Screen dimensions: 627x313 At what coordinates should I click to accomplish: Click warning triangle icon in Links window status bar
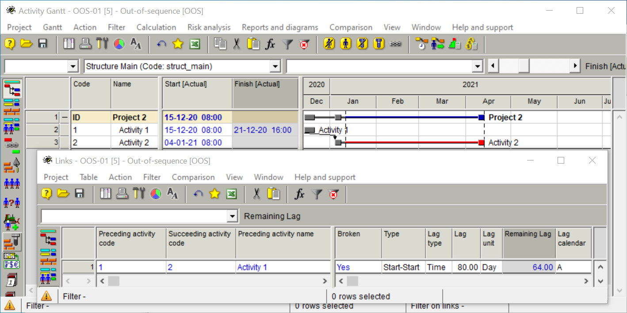[x=46, y=296]
